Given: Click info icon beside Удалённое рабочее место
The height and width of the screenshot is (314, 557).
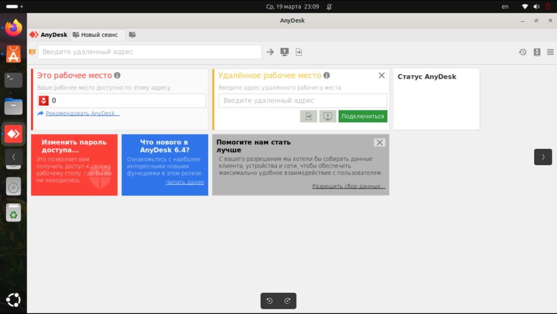Looking at the screenshot, I should tap(327, 75).
